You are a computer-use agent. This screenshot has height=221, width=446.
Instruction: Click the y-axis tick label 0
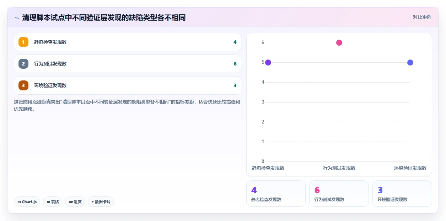263,162
